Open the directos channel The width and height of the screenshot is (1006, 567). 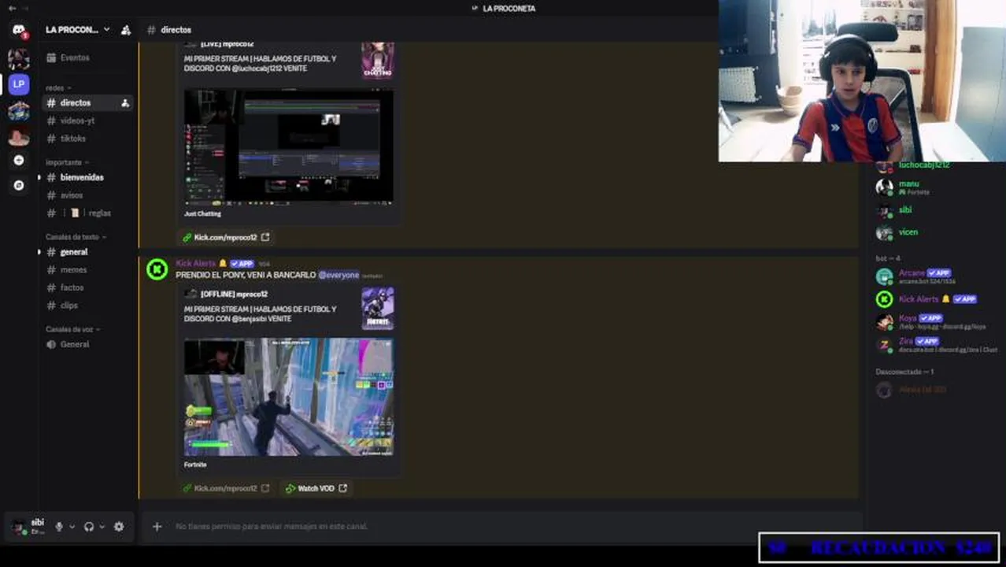(x=87, y=102)
